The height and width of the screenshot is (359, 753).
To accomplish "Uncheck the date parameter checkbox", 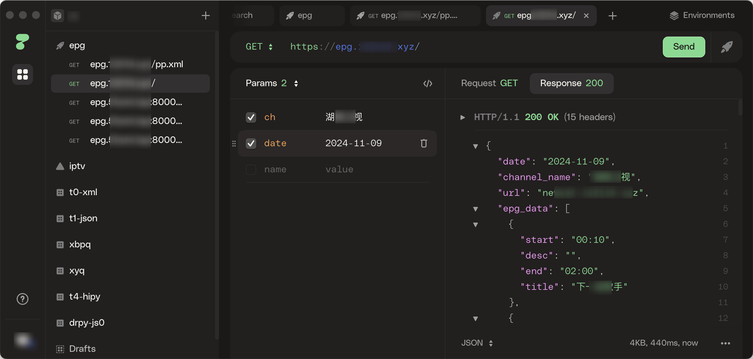I will click(x=251, y=143).
